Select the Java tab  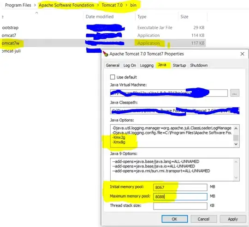(162, 65)
